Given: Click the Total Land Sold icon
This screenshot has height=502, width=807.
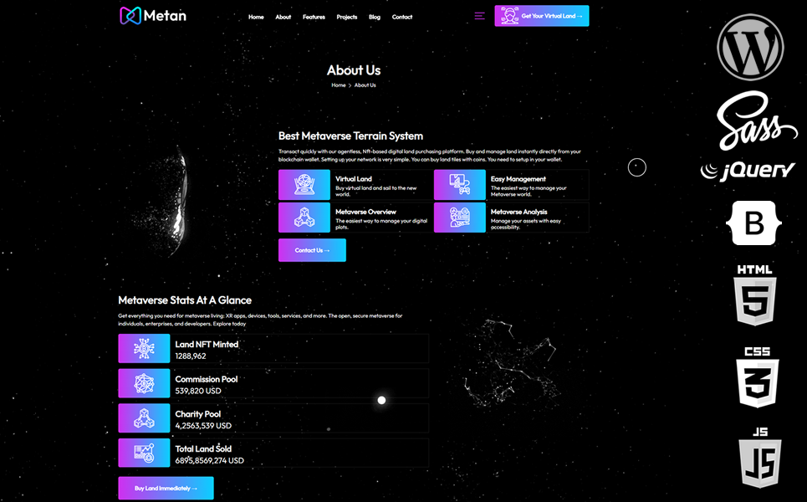Looking at the screenshot, I should 144,453.
